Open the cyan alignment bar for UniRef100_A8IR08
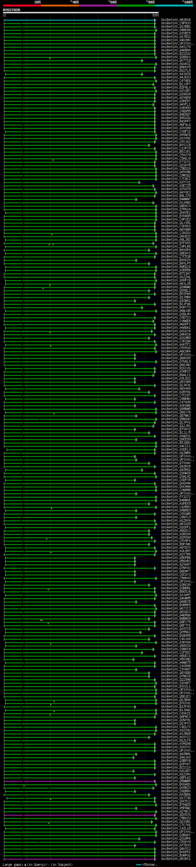Viewport: 196px width, 867px height. pos(80,20)
